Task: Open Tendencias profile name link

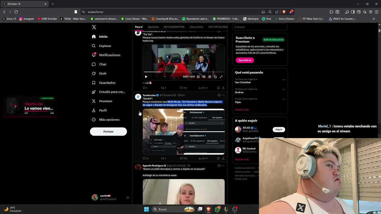Action: pos(149,95)
